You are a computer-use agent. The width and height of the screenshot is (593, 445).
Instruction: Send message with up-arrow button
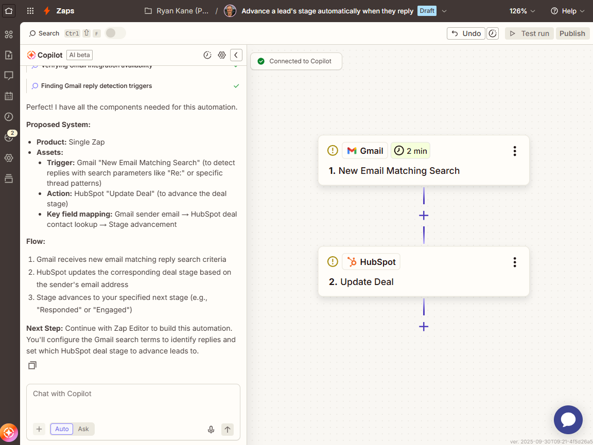228,430
